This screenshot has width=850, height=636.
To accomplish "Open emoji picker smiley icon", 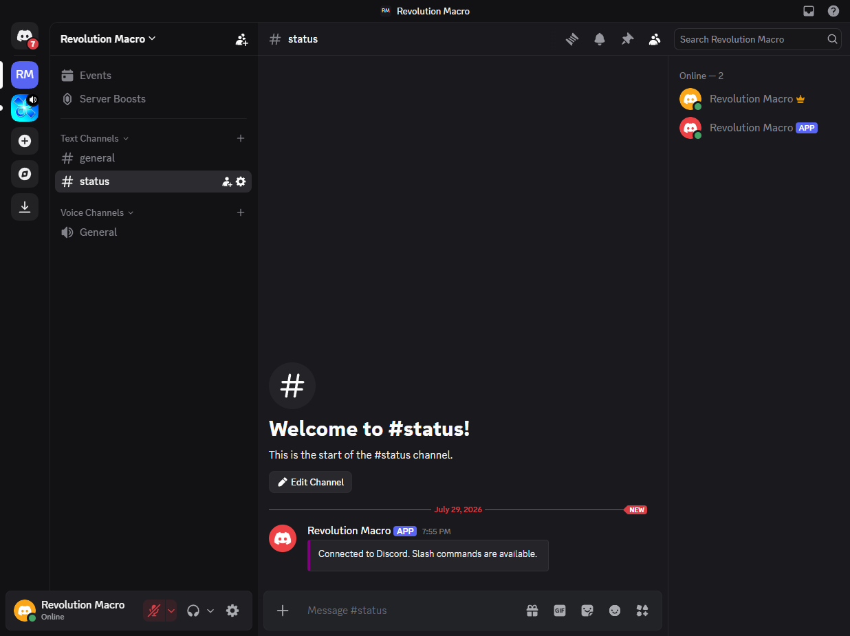I will 615,611.
